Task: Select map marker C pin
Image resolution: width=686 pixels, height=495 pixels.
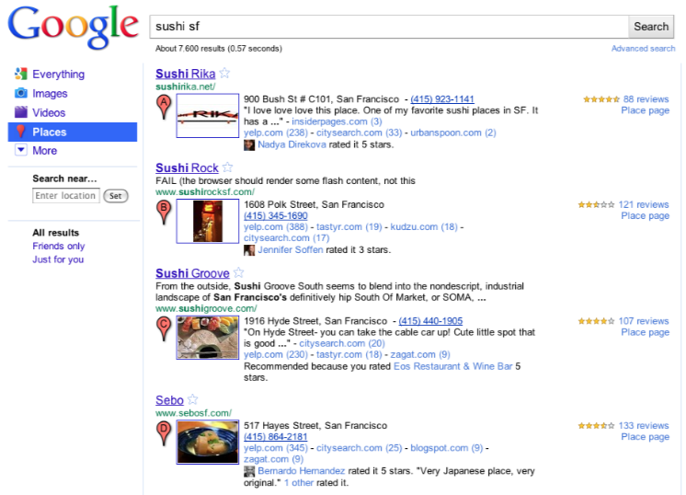Action: 164,328
